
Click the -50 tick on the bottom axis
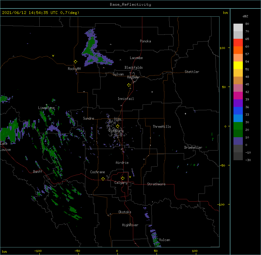[77, 251]
